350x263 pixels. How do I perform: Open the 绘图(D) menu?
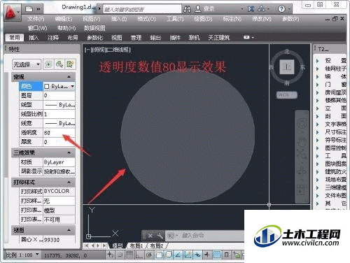coord(203,19)
